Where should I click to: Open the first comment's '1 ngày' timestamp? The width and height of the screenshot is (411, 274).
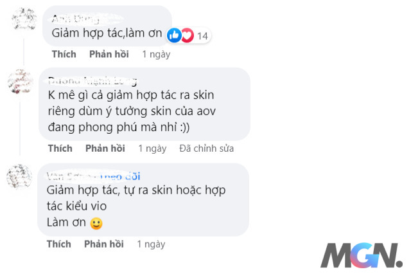(x=156, y=54)
